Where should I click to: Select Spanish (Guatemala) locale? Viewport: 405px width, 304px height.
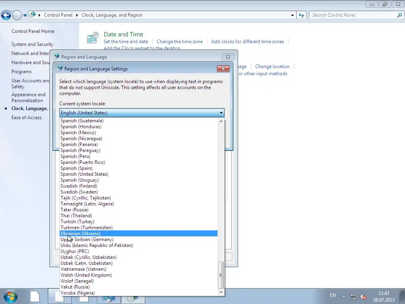tap(139, 121)
